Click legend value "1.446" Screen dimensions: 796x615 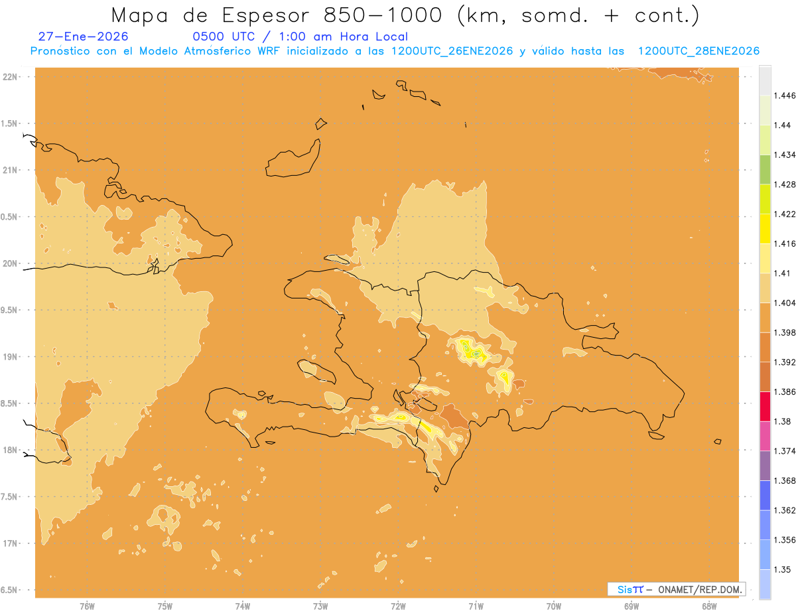[x=785, y=96]
